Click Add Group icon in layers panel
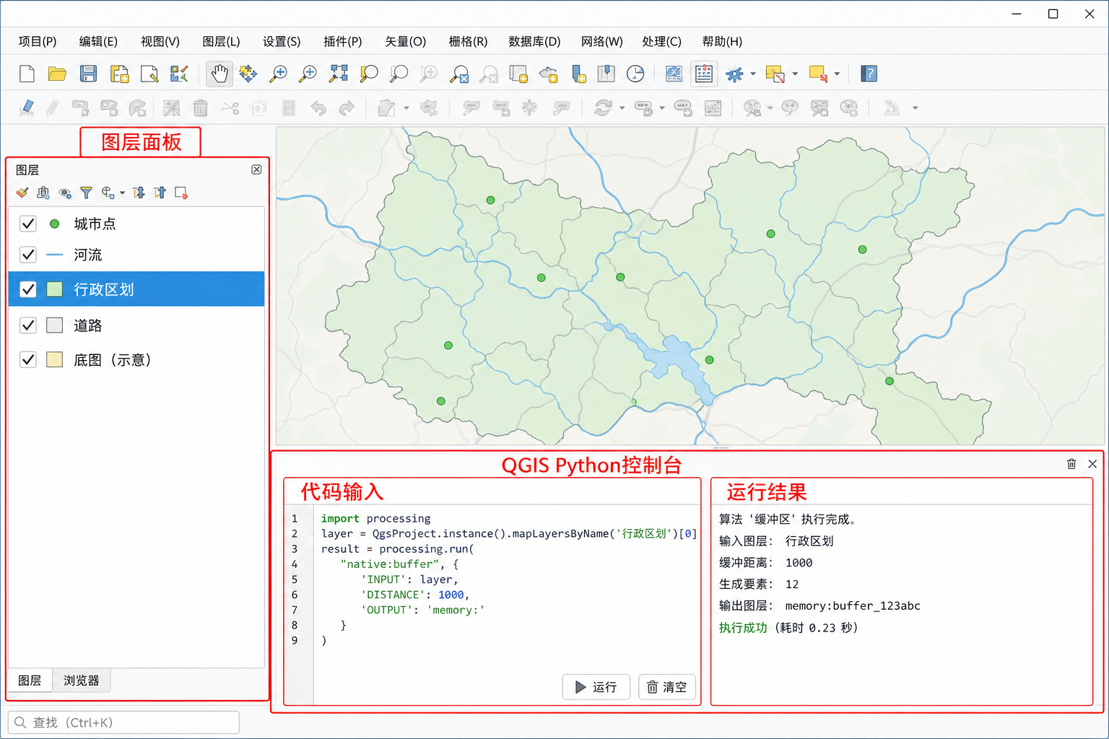The height and width of the screenshot is (739, 1109). point(43,193)
